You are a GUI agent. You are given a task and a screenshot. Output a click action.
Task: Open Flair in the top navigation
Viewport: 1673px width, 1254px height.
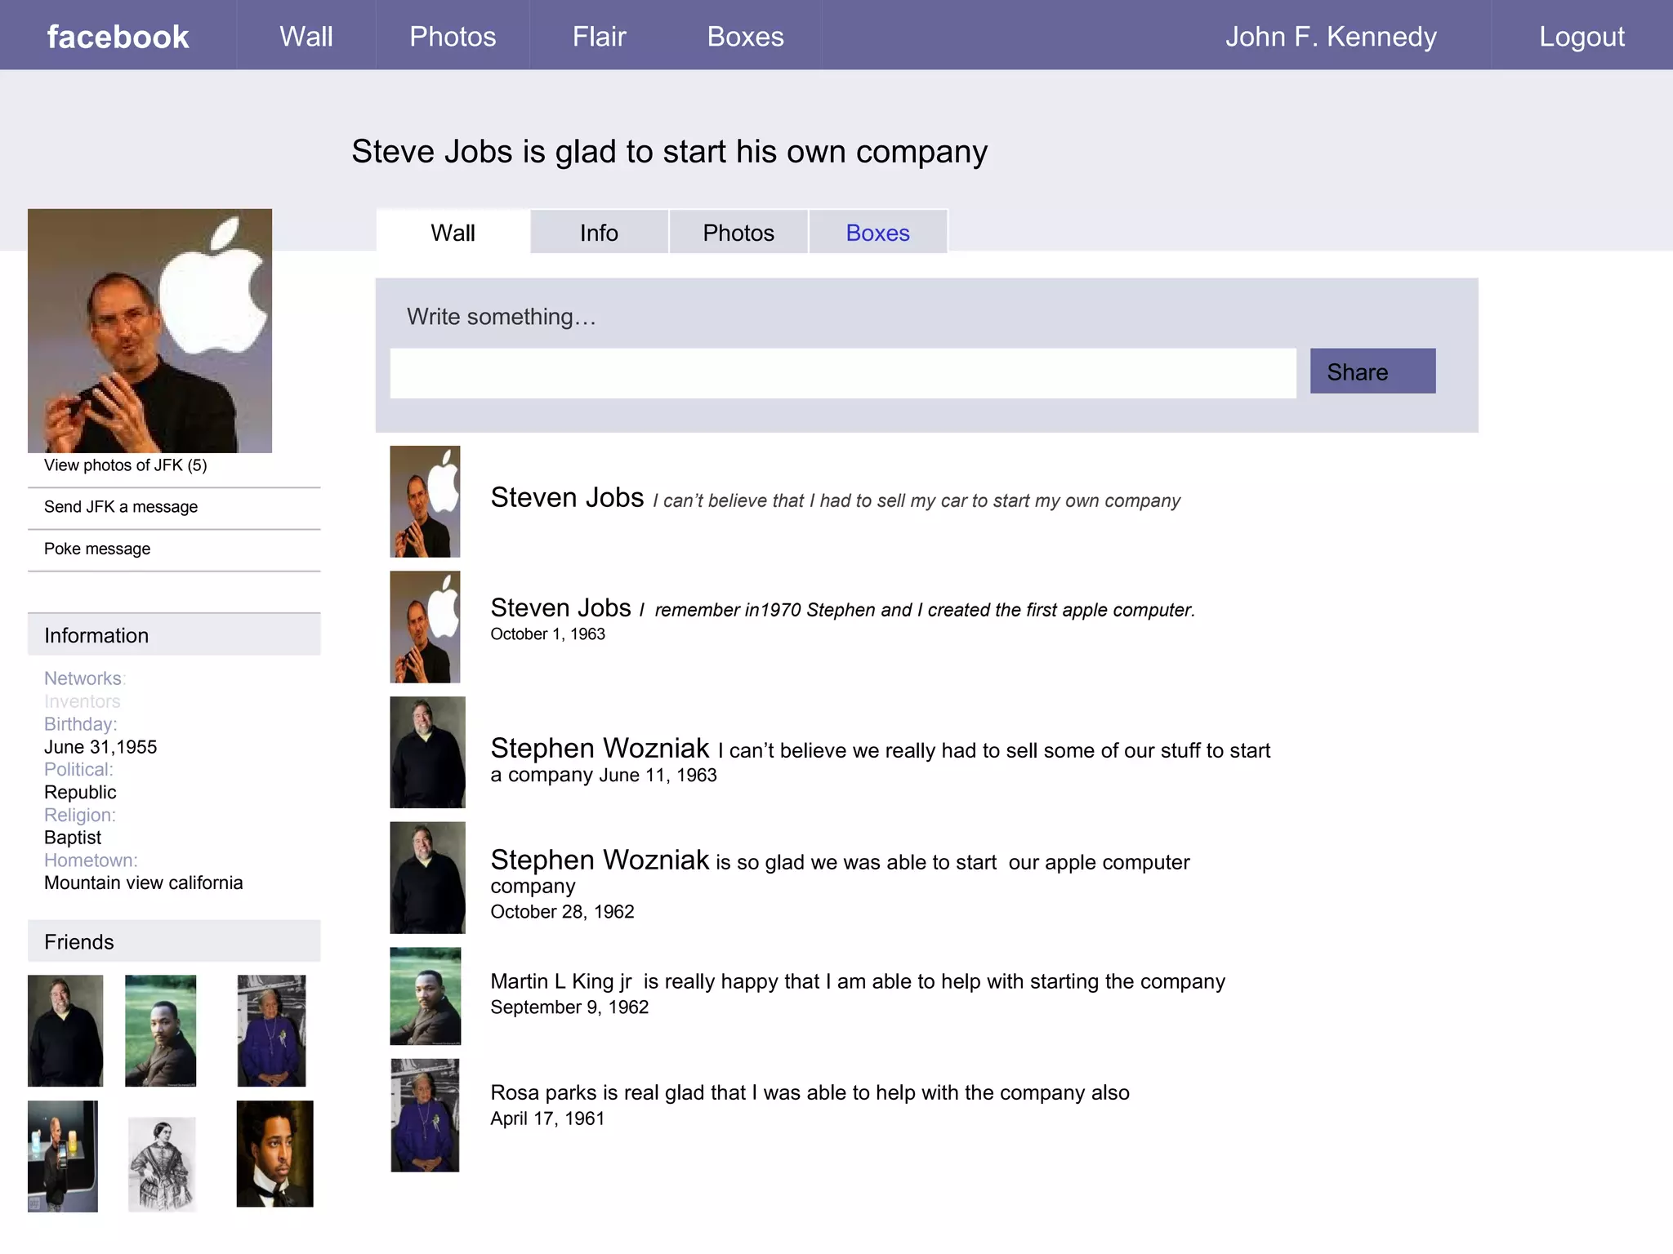coord(599,37)
